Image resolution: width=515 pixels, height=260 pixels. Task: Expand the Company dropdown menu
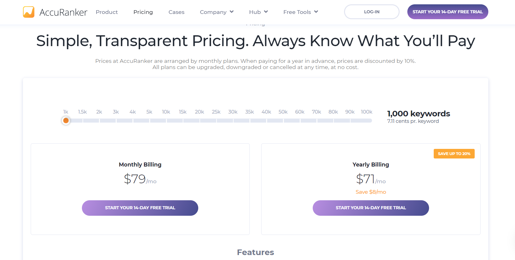pos(217,12)
